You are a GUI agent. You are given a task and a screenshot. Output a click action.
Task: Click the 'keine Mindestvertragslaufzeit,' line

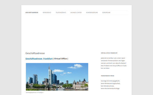pos(111,83)
